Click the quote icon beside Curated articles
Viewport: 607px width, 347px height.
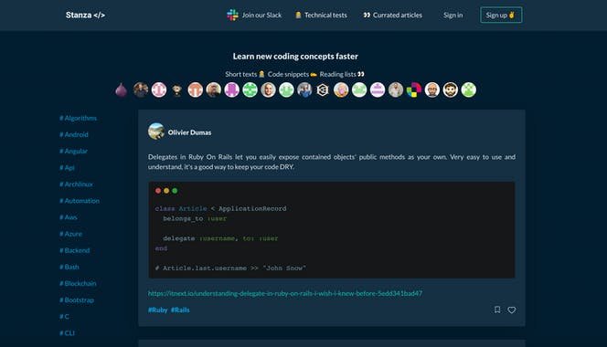click(x=367, y=16)
